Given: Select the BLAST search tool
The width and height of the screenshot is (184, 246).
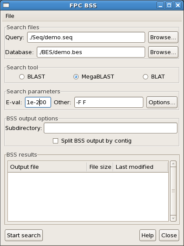Looking at the screenshot, I should tap(32, 77).
